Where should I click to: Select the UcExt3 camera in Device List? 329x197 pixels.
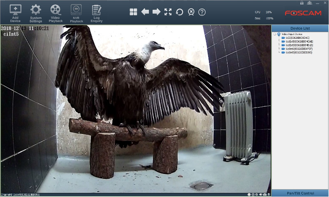[299, 45]
